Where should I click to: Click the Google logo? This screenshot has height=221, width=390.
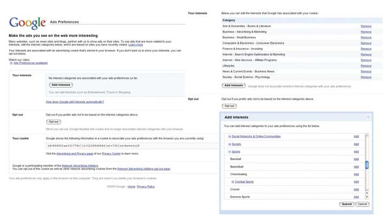[28, 23]
